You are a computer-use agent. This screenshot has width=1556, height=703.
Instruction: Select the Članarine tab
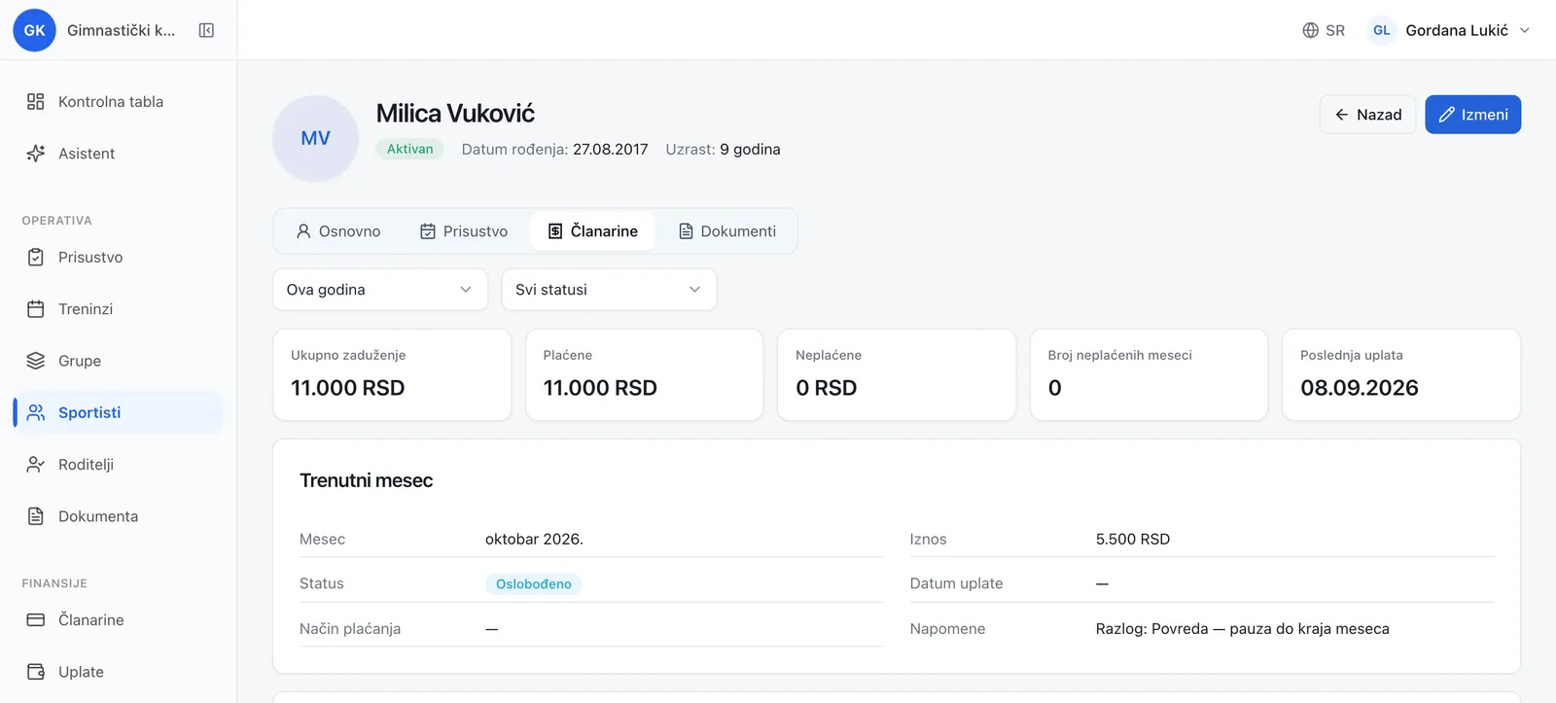[592, 231]
